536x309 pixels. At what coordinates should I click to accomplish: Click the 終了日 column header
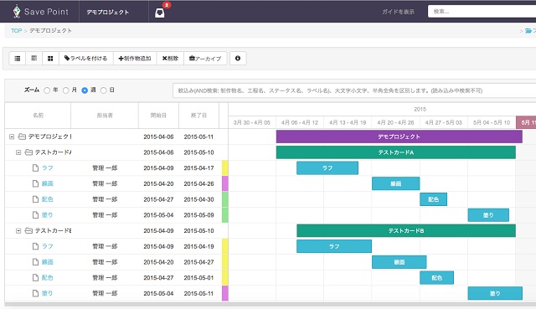(x=198, y=116)
